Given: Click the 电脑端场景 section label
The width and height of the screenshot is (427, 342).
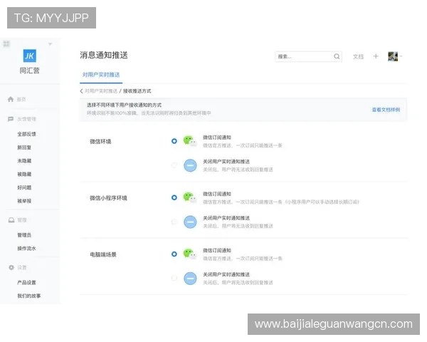Looking at the screenshot, I should (x=103, y=254).
